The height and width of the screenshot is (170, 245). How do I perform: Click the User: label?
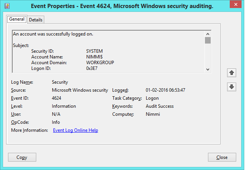(16, 114)
